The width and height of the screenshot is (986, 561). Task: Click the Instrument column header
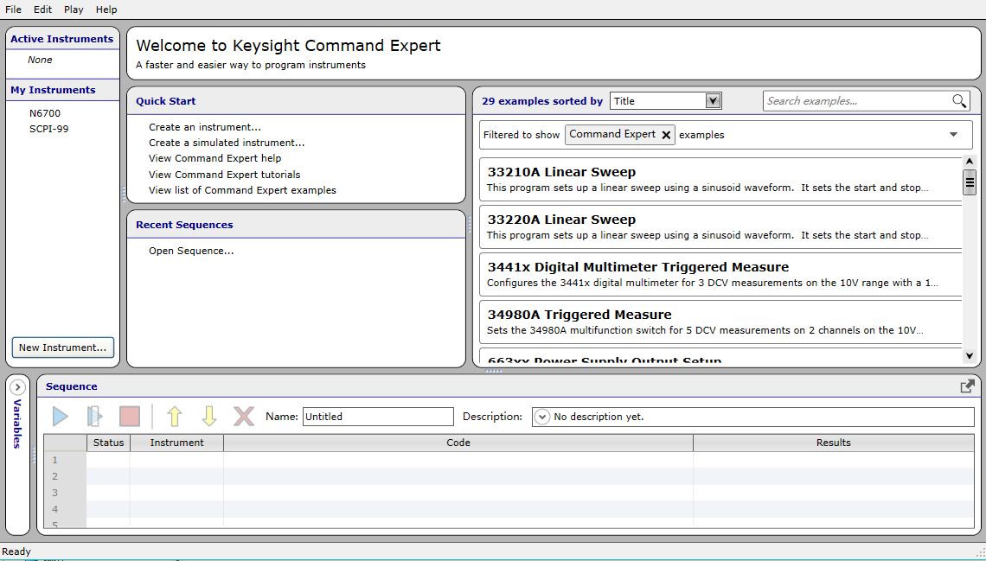coord(176,443)
